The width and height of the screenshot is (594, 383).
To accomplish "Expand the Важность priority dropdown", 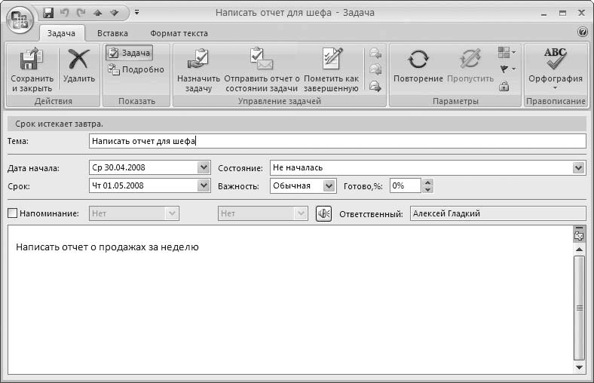I will click(x=329, y=185).
